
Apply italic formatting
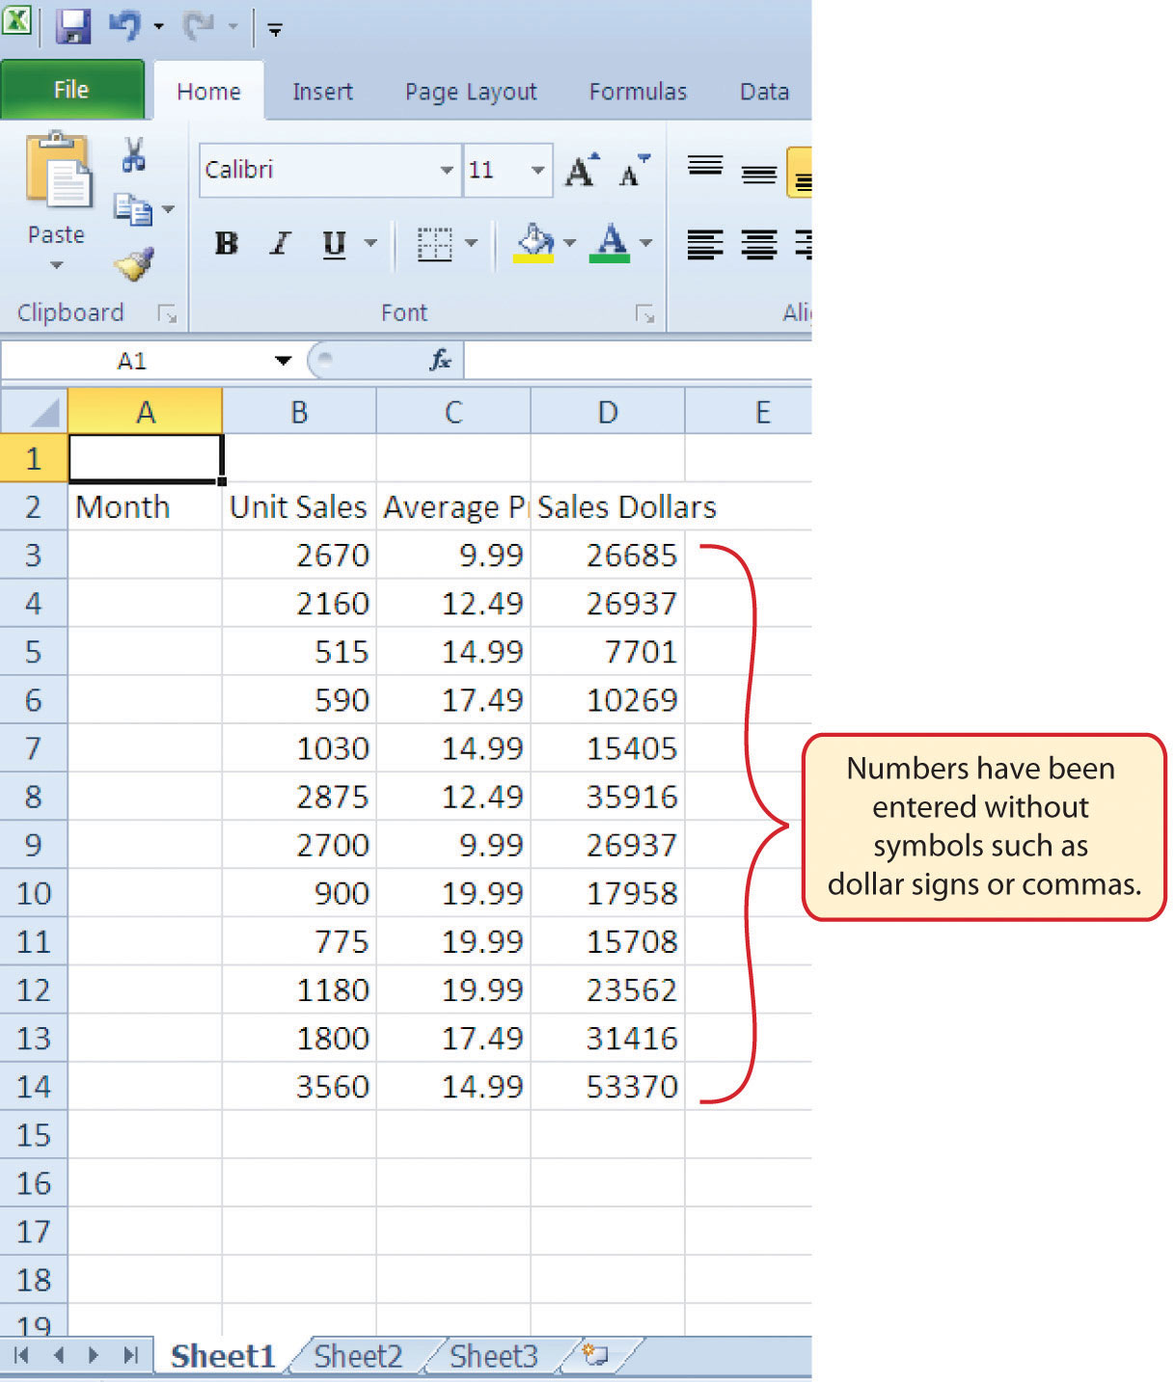279,244
